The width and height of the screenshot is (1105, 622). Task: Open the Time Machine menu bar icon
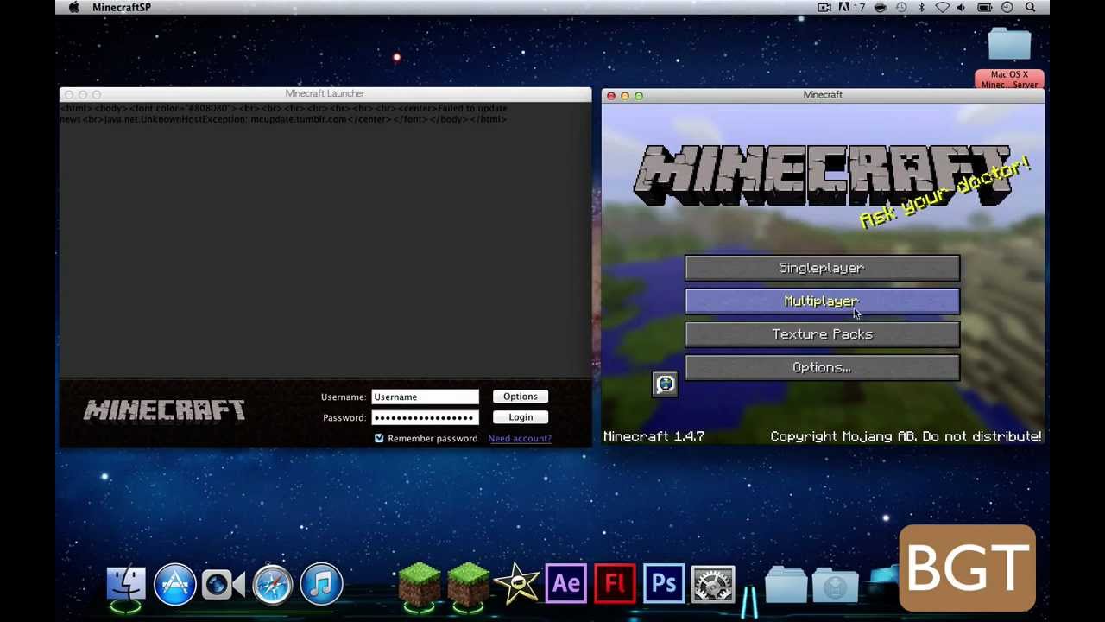(x=901, y=8)
